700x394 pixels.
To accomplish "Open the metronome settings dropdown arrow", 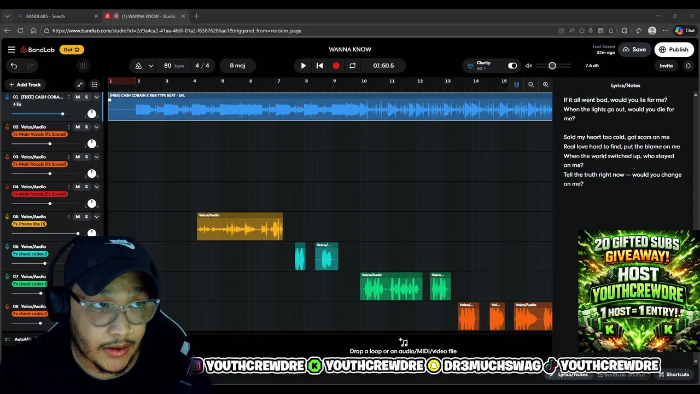I will tap(150, 66).
